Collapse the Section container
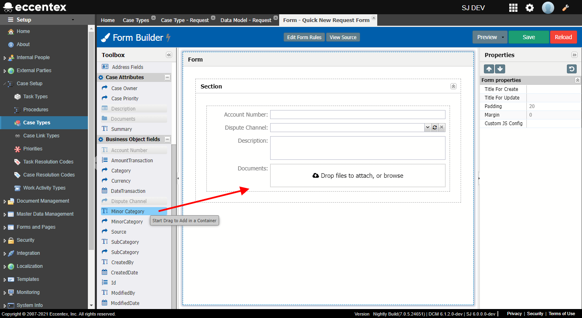The image size is (582, 318). (x=453, y=86)
